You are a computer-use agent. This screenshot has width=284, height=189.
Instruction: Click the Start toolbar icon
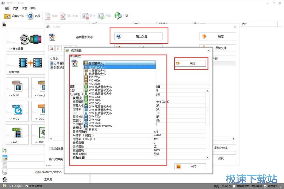[101, 16]
